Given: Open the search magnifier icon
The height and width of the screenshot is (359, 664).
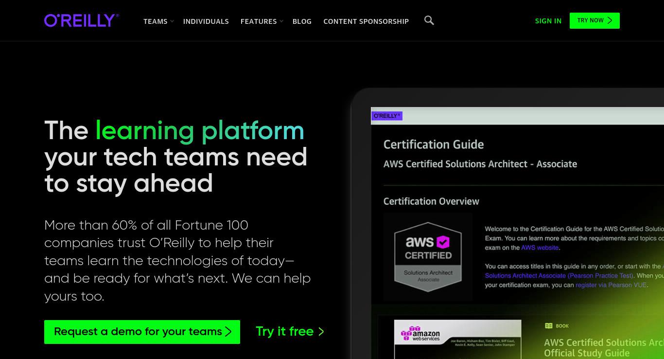Looking at the screenshot, I should pos(429,20).
